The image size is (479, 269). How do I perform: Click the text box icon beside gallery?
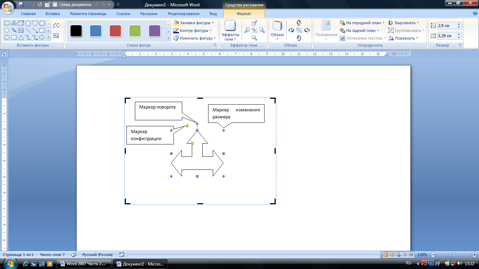pyautogui.click(x=56, y=35)
